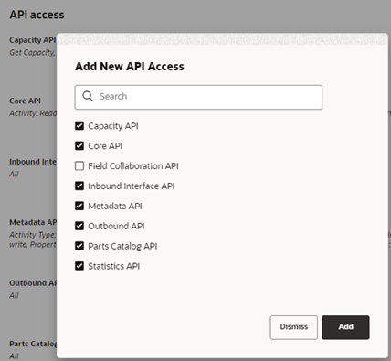391x361 pixels.
Task: Click the Inbound Interface API label
Action: (x=132, y=186)
